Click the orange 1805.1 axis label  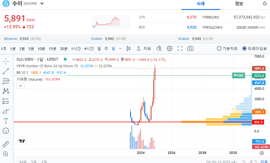[259, 112]
